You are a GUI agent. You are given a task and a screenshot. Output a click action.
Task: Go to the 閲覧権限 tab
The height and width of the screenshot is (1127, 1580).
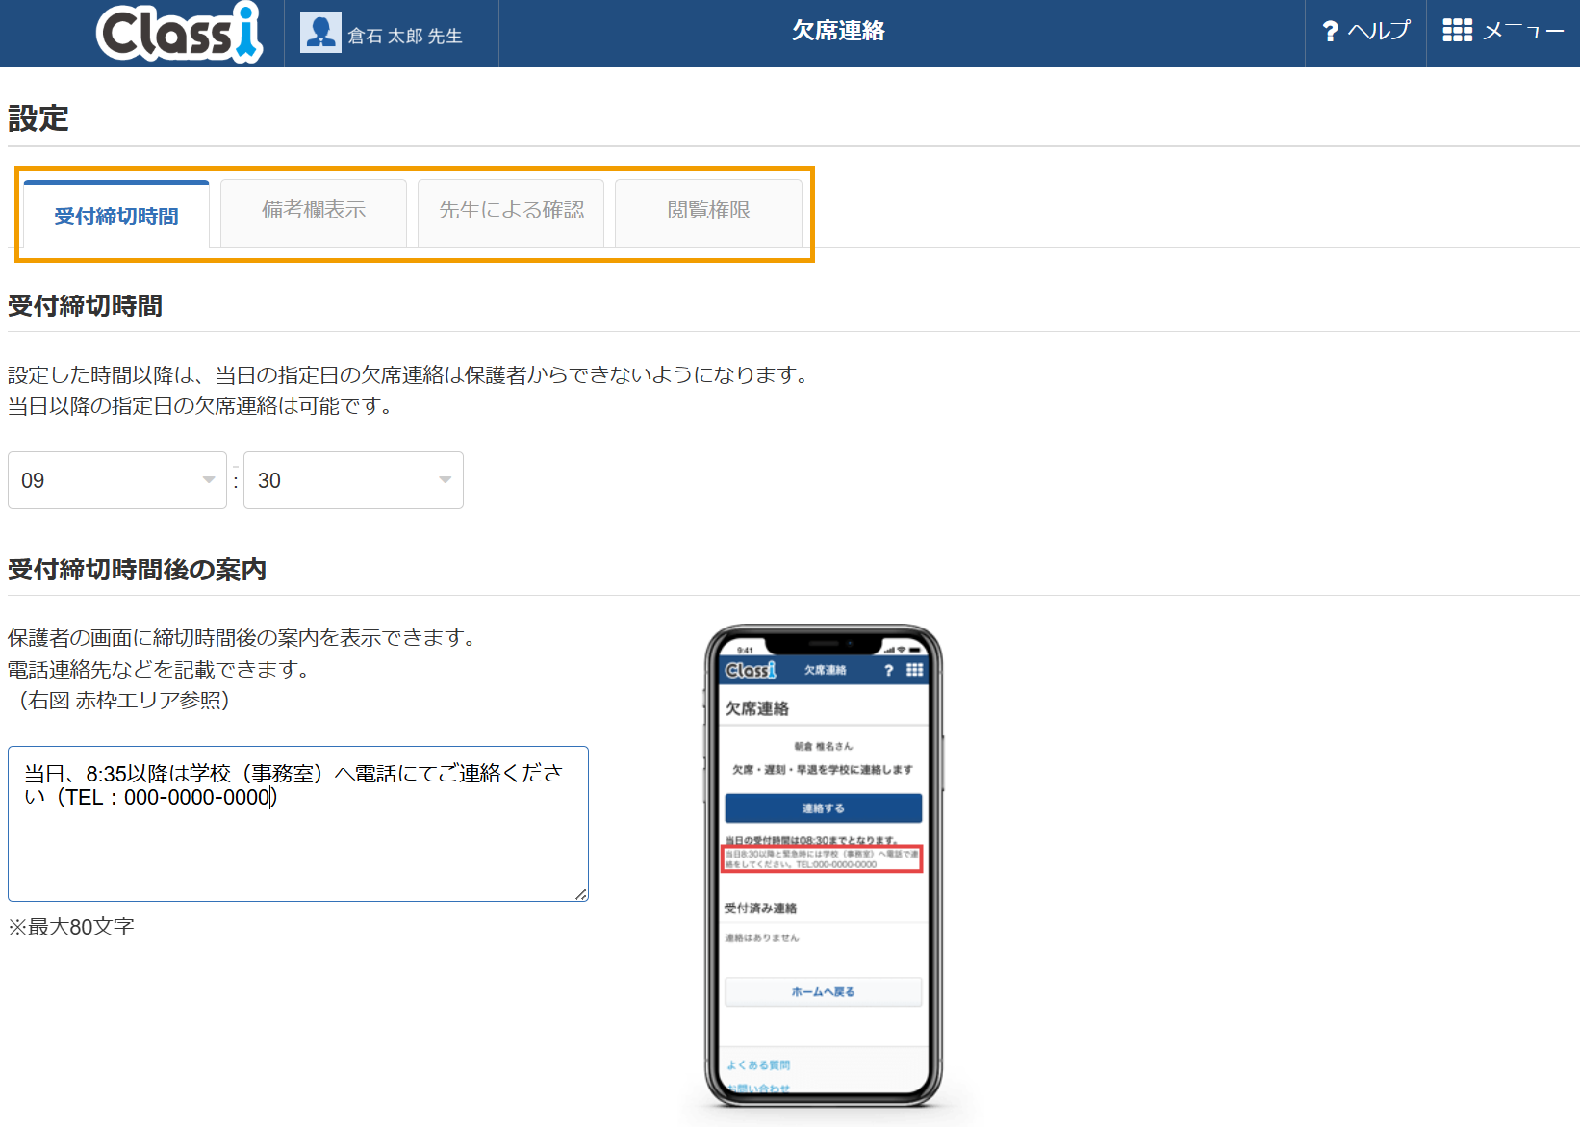tap(708, 211)
